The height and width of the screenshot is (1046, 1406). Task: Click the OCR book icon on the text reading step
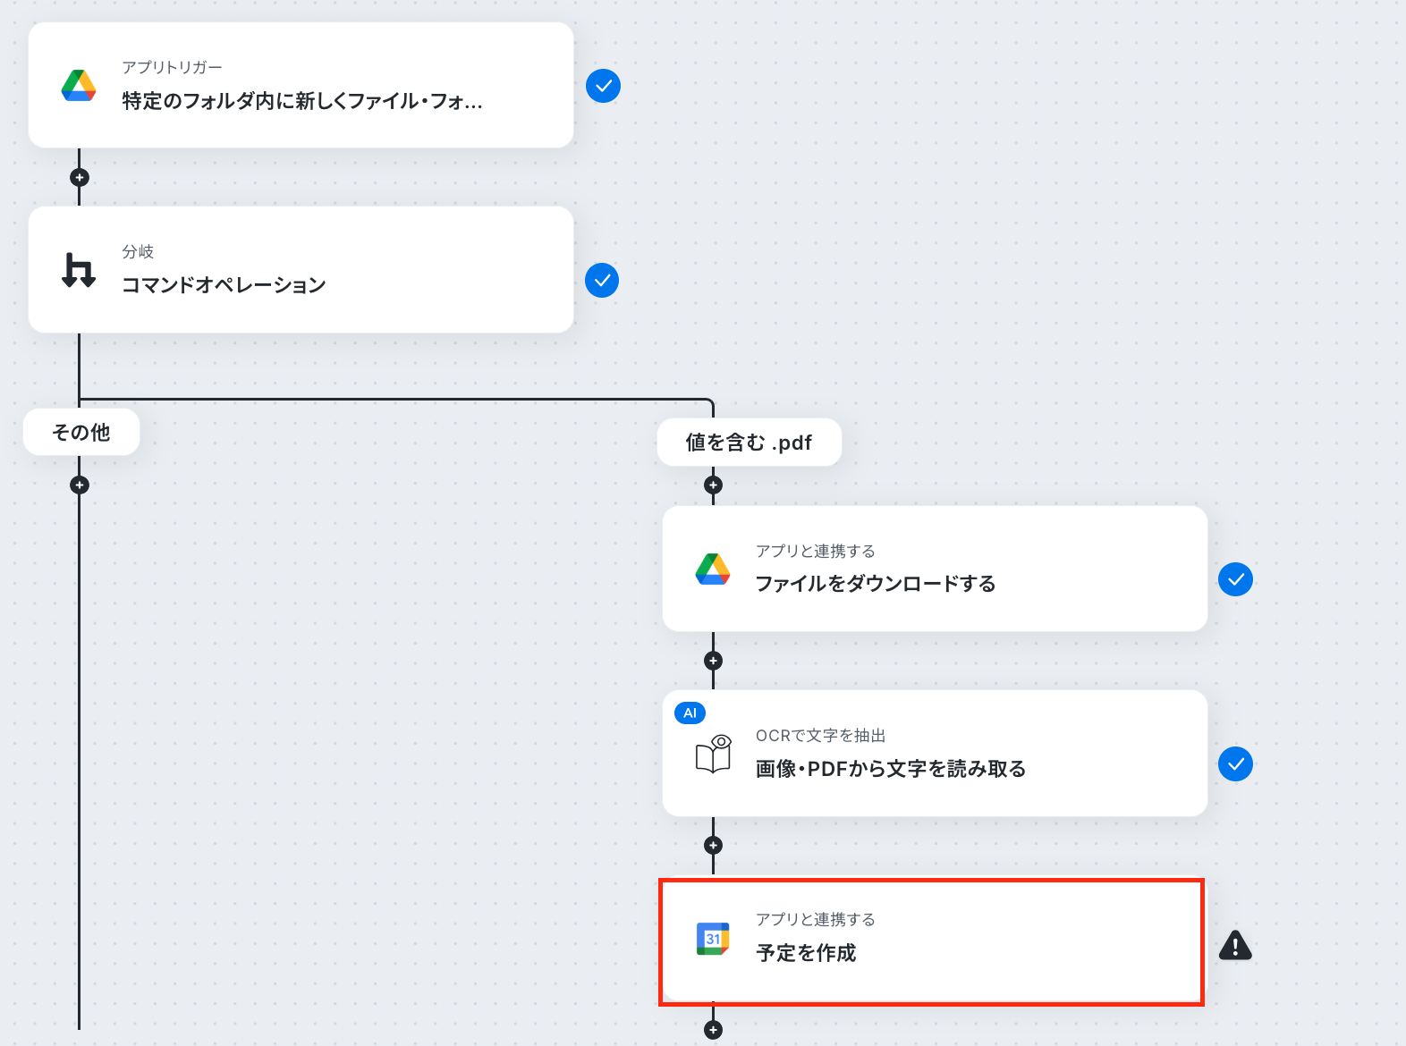click(x=713, y=754)
